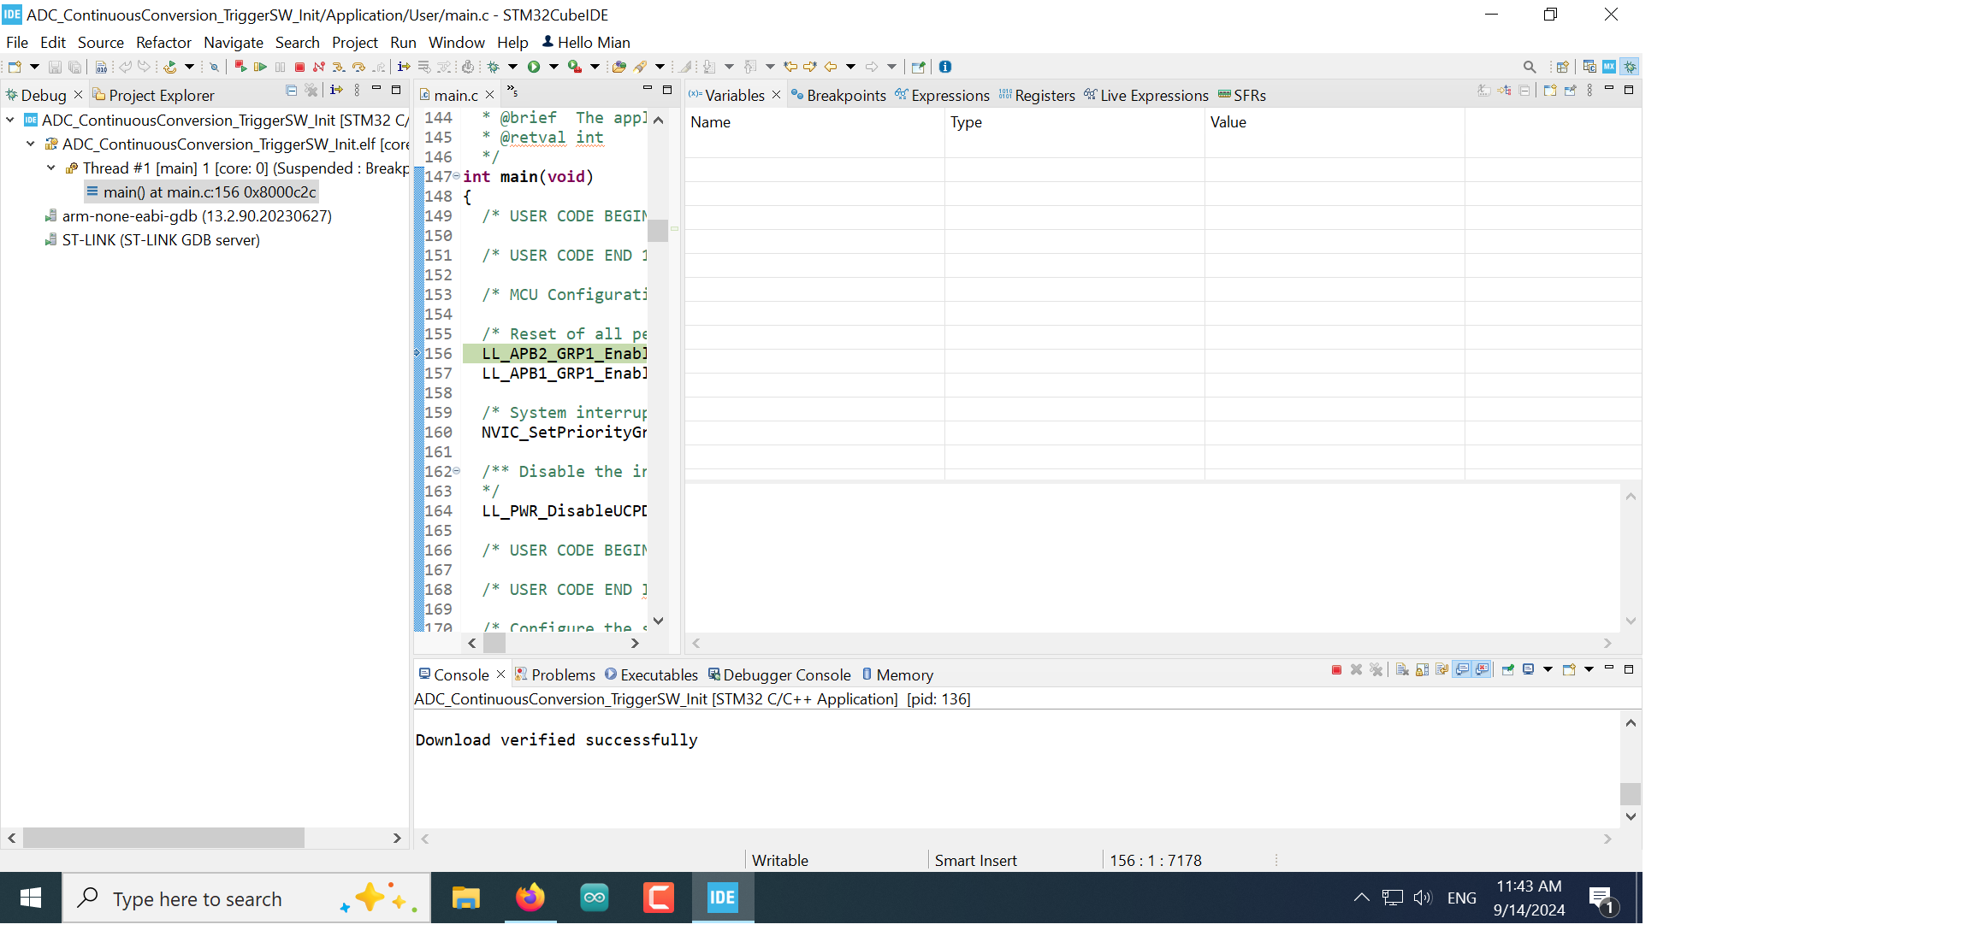The width and height of the screenshot is (1971, 948).
Task: Terminate the debug session from toolbar
Action: (299, 67)
